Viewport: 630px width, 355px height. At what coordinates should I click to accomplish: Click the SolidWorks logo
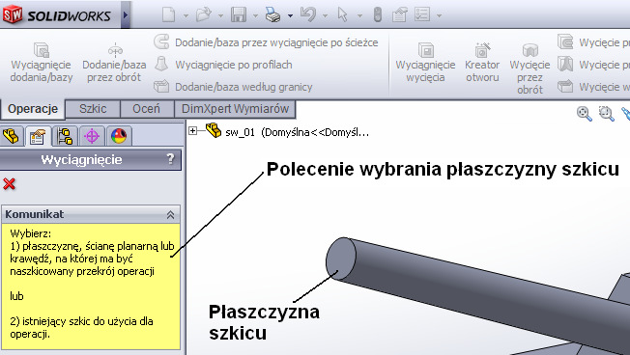coord(57,14)
